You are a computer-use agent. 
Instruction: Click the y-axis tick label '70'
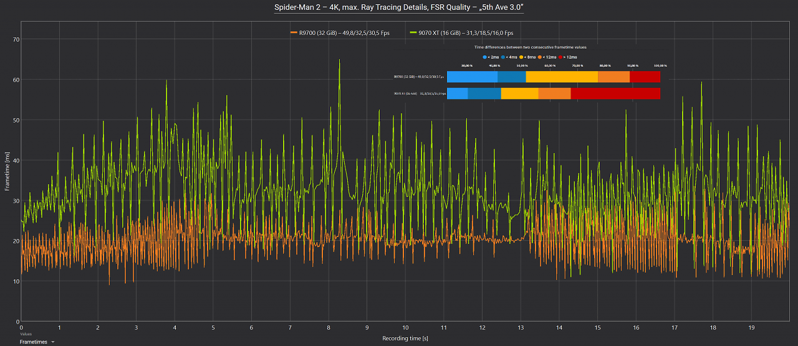coord(16,39)
